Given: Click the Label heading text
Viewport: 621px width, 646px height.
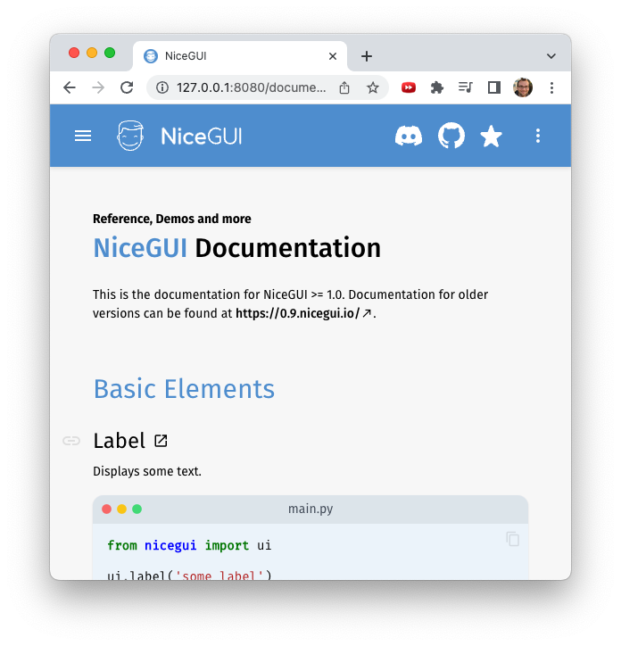Looking at the screenshot, I should pyautogui.click(x=119, y=441).
